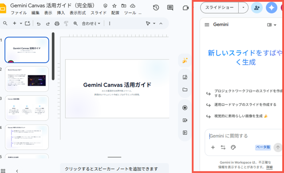Open Gemini prompt settings sliders icon
Viewport: 284px width, 173px height.
point(223,147)
